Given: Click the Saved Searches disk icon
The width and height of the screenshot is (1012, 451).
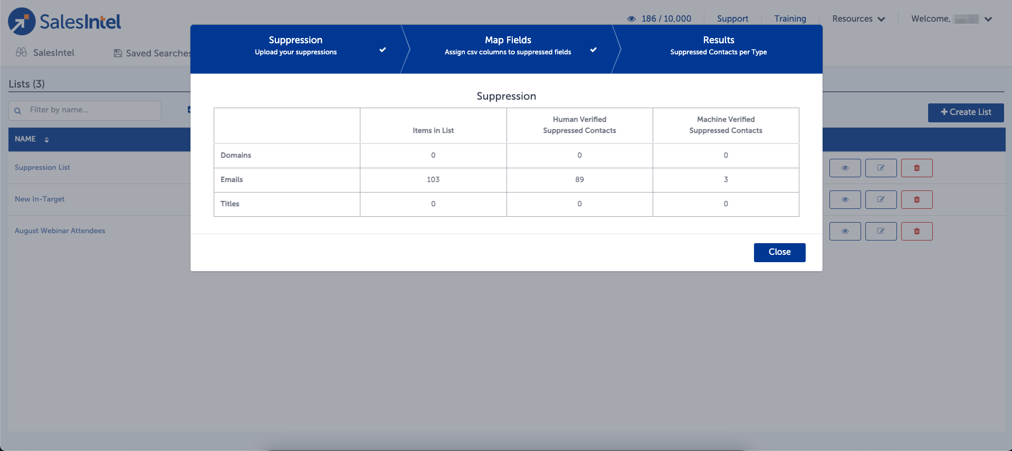Looking at the screenshot, I should [x=118, y=53].
